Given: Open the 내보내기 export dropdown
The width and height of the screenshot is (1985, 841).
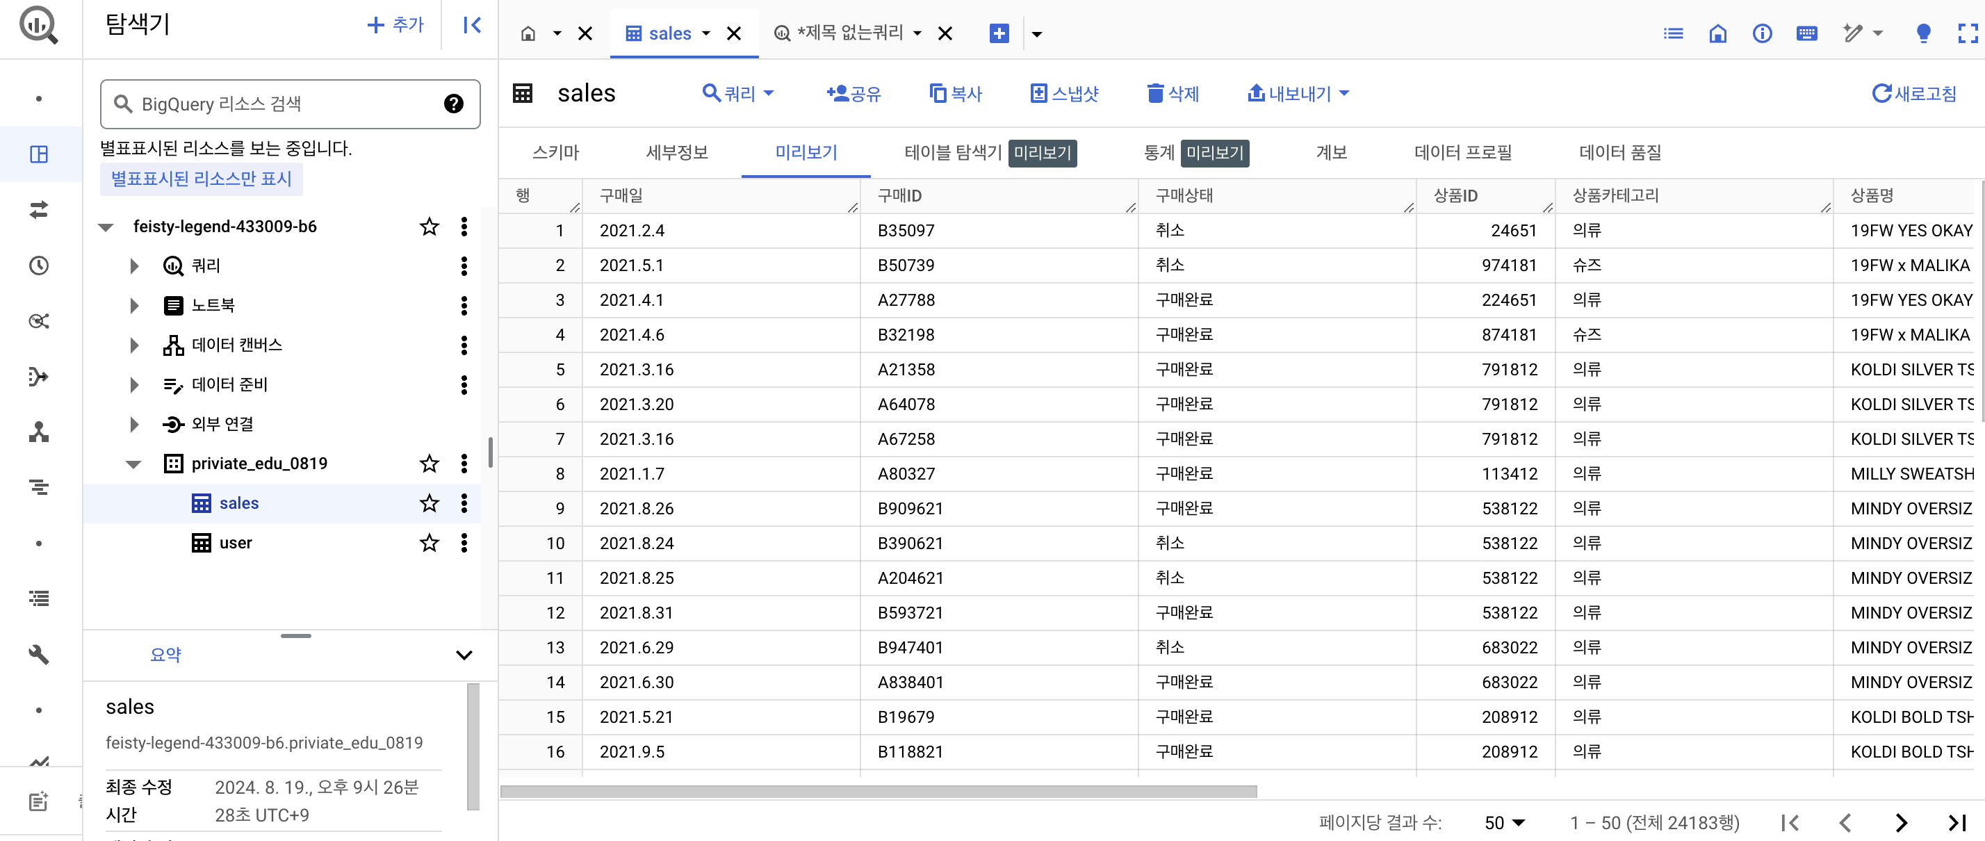Looking at the screenshot, I should [x=1298, y=93].
